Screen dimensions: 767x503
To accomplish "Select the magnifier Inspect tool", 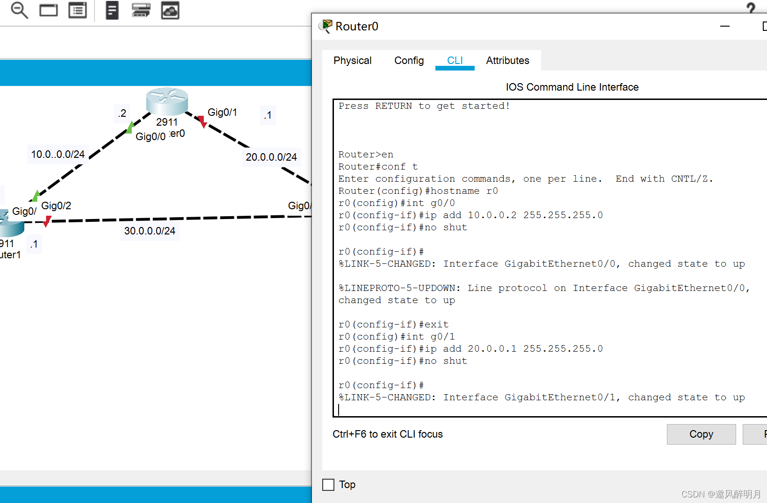I will click(19, 10).
